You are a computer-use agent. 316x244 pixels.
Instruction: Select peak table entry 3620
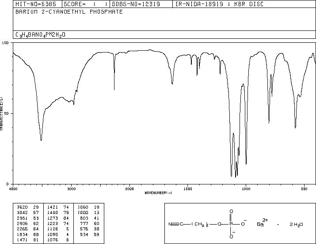[x=28, y=207]
